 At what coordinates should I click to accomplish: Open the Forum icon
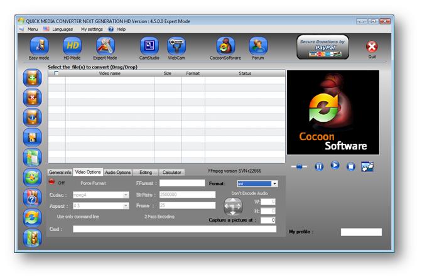258,46
